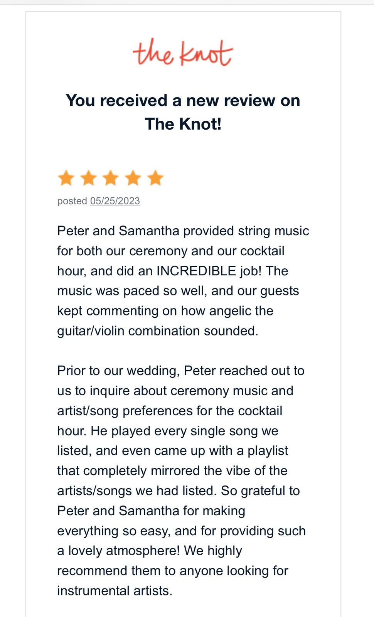Click the word INCREDIBLE in the review
This screenshot has height=617, width=374.
[196, 271]
